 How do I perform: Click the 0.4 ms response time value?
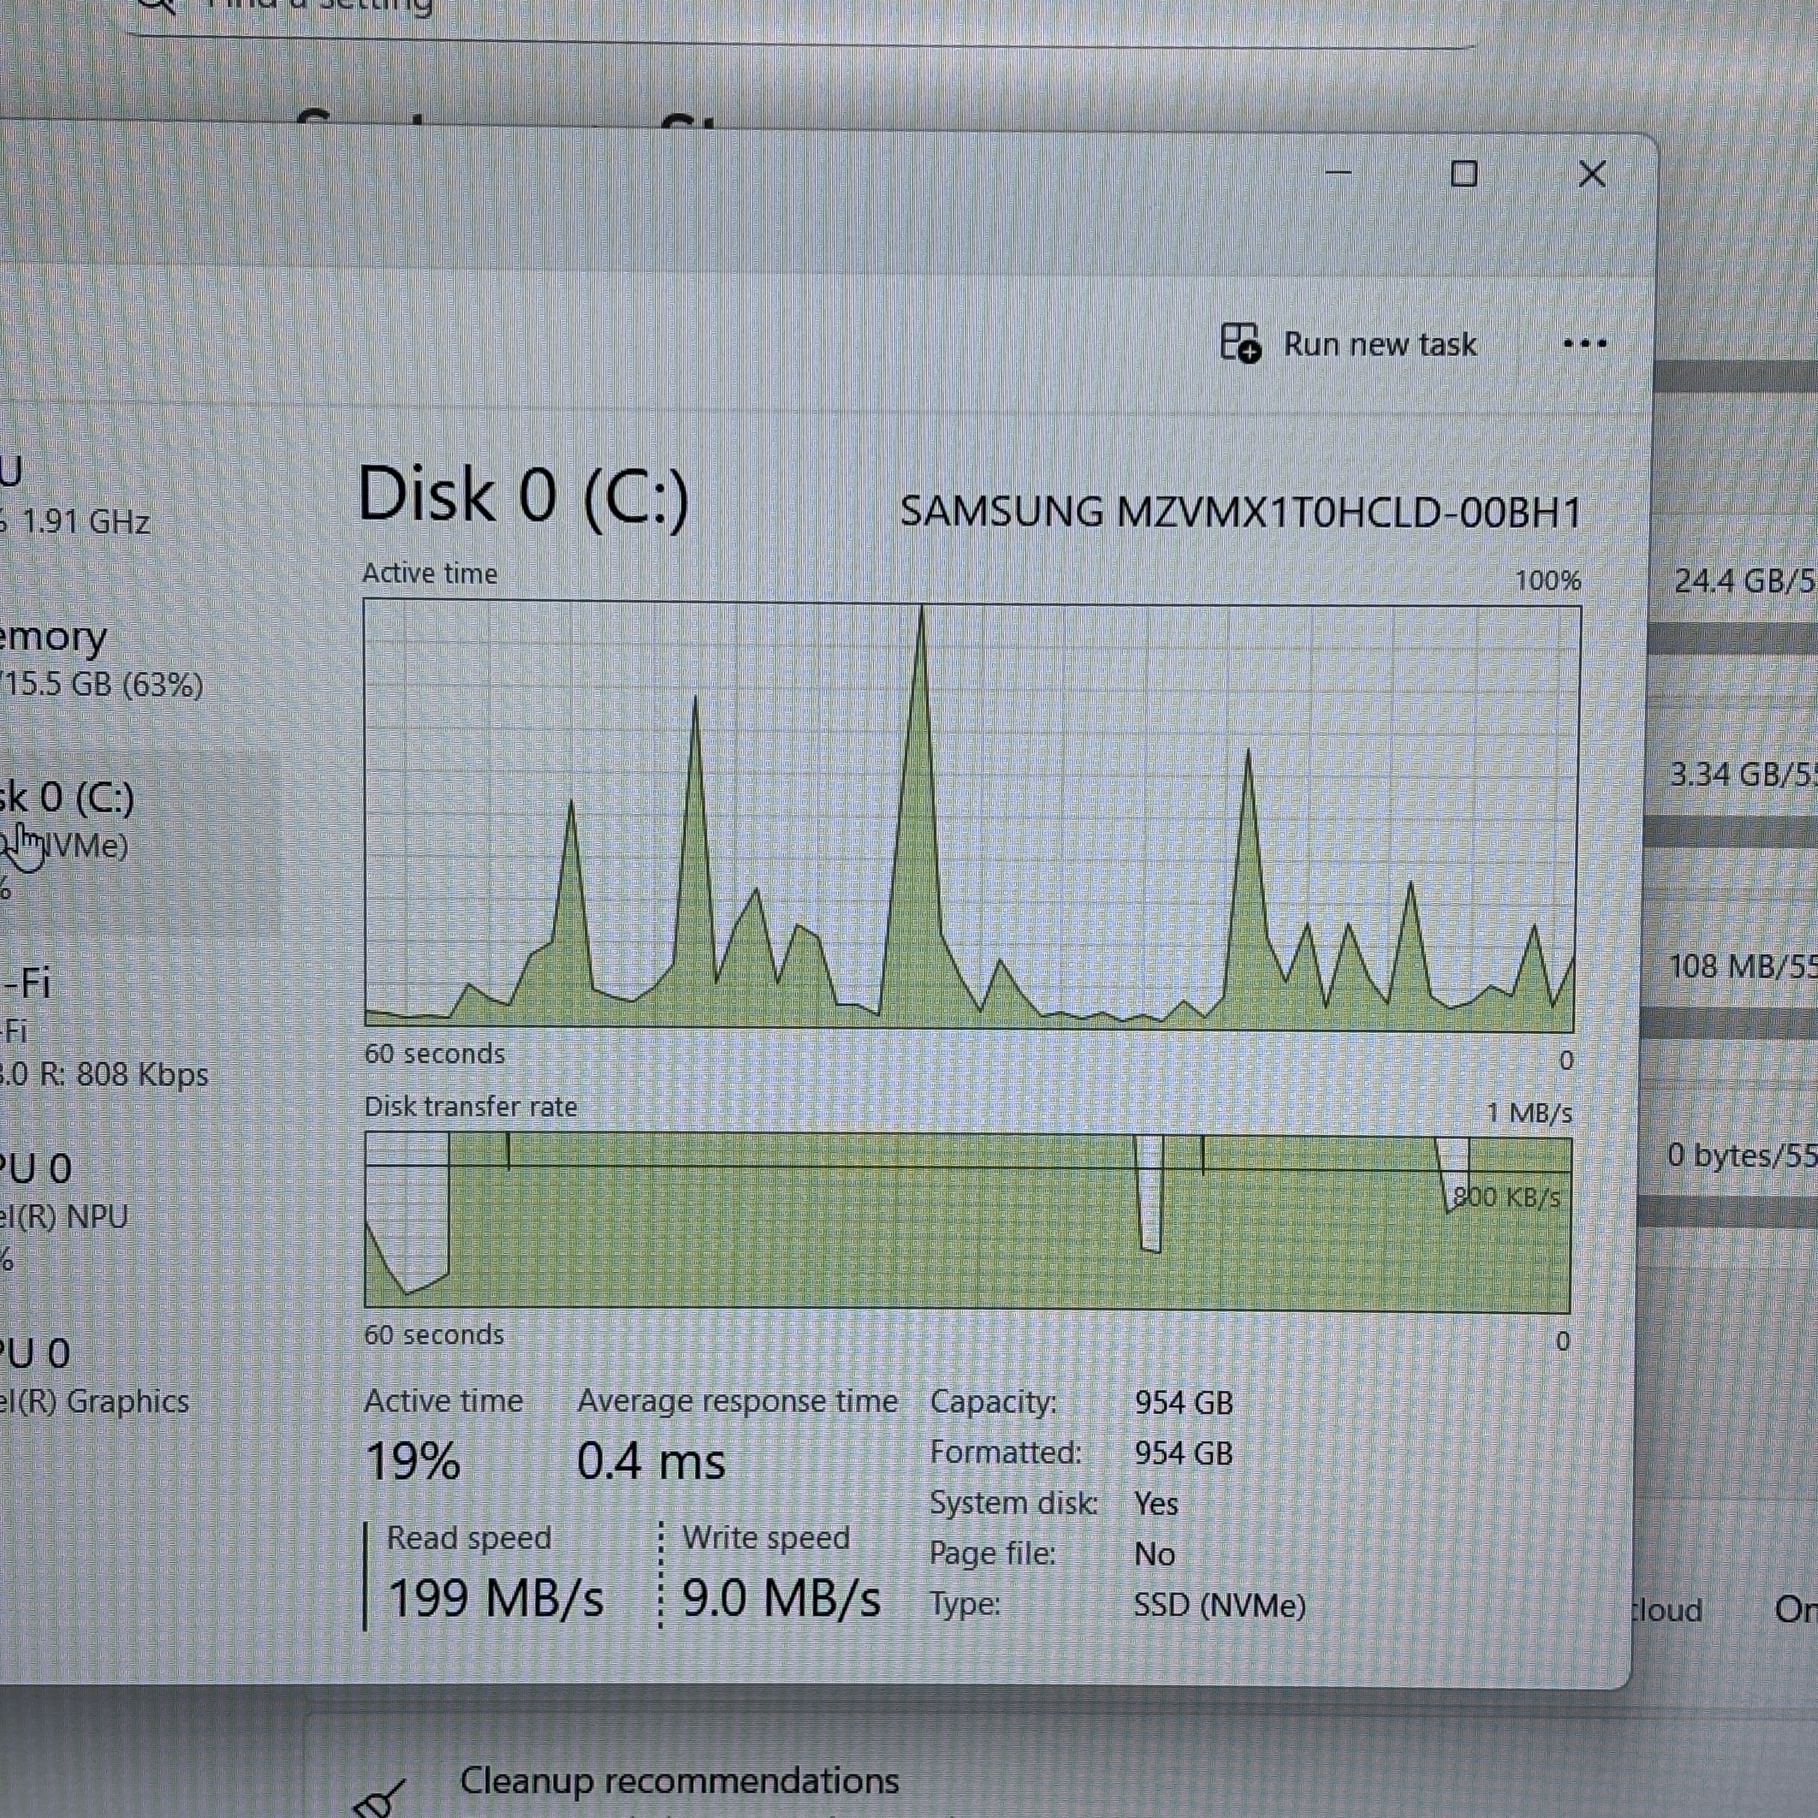651,1461
